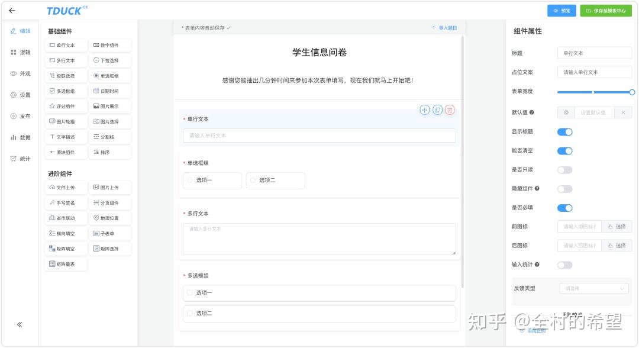Enable the 隐藏组件 switch
This screenshot has height=348, width=639.
click(x=565, y=189)
